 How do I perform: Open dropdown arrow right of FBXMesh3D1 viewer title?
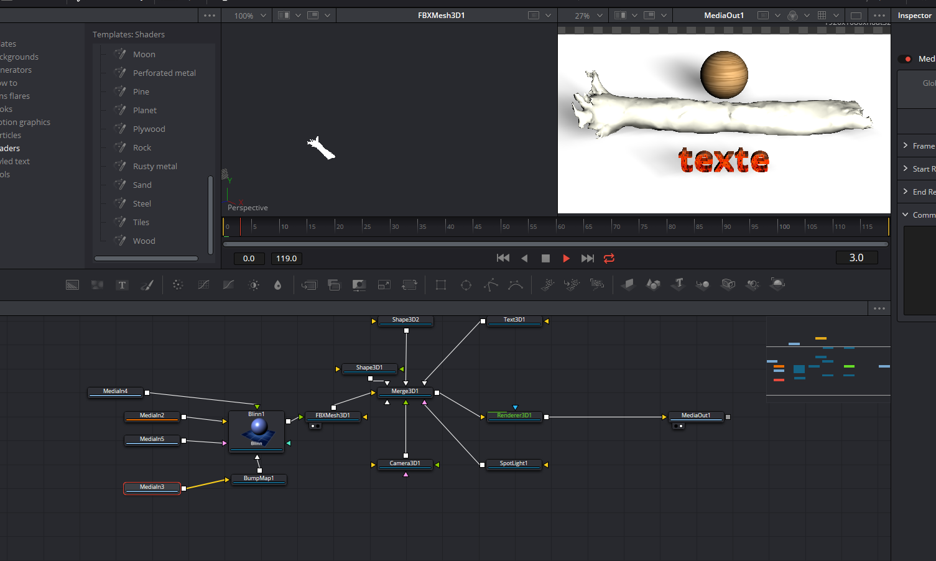(549, 16)
